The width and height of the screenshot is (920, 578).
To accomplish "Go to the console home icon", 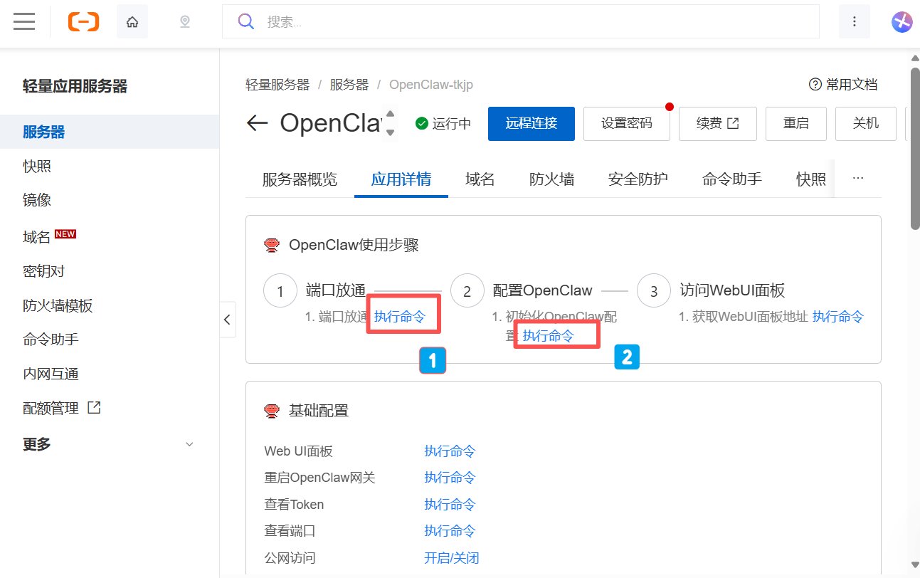I will tap(132, 22).
